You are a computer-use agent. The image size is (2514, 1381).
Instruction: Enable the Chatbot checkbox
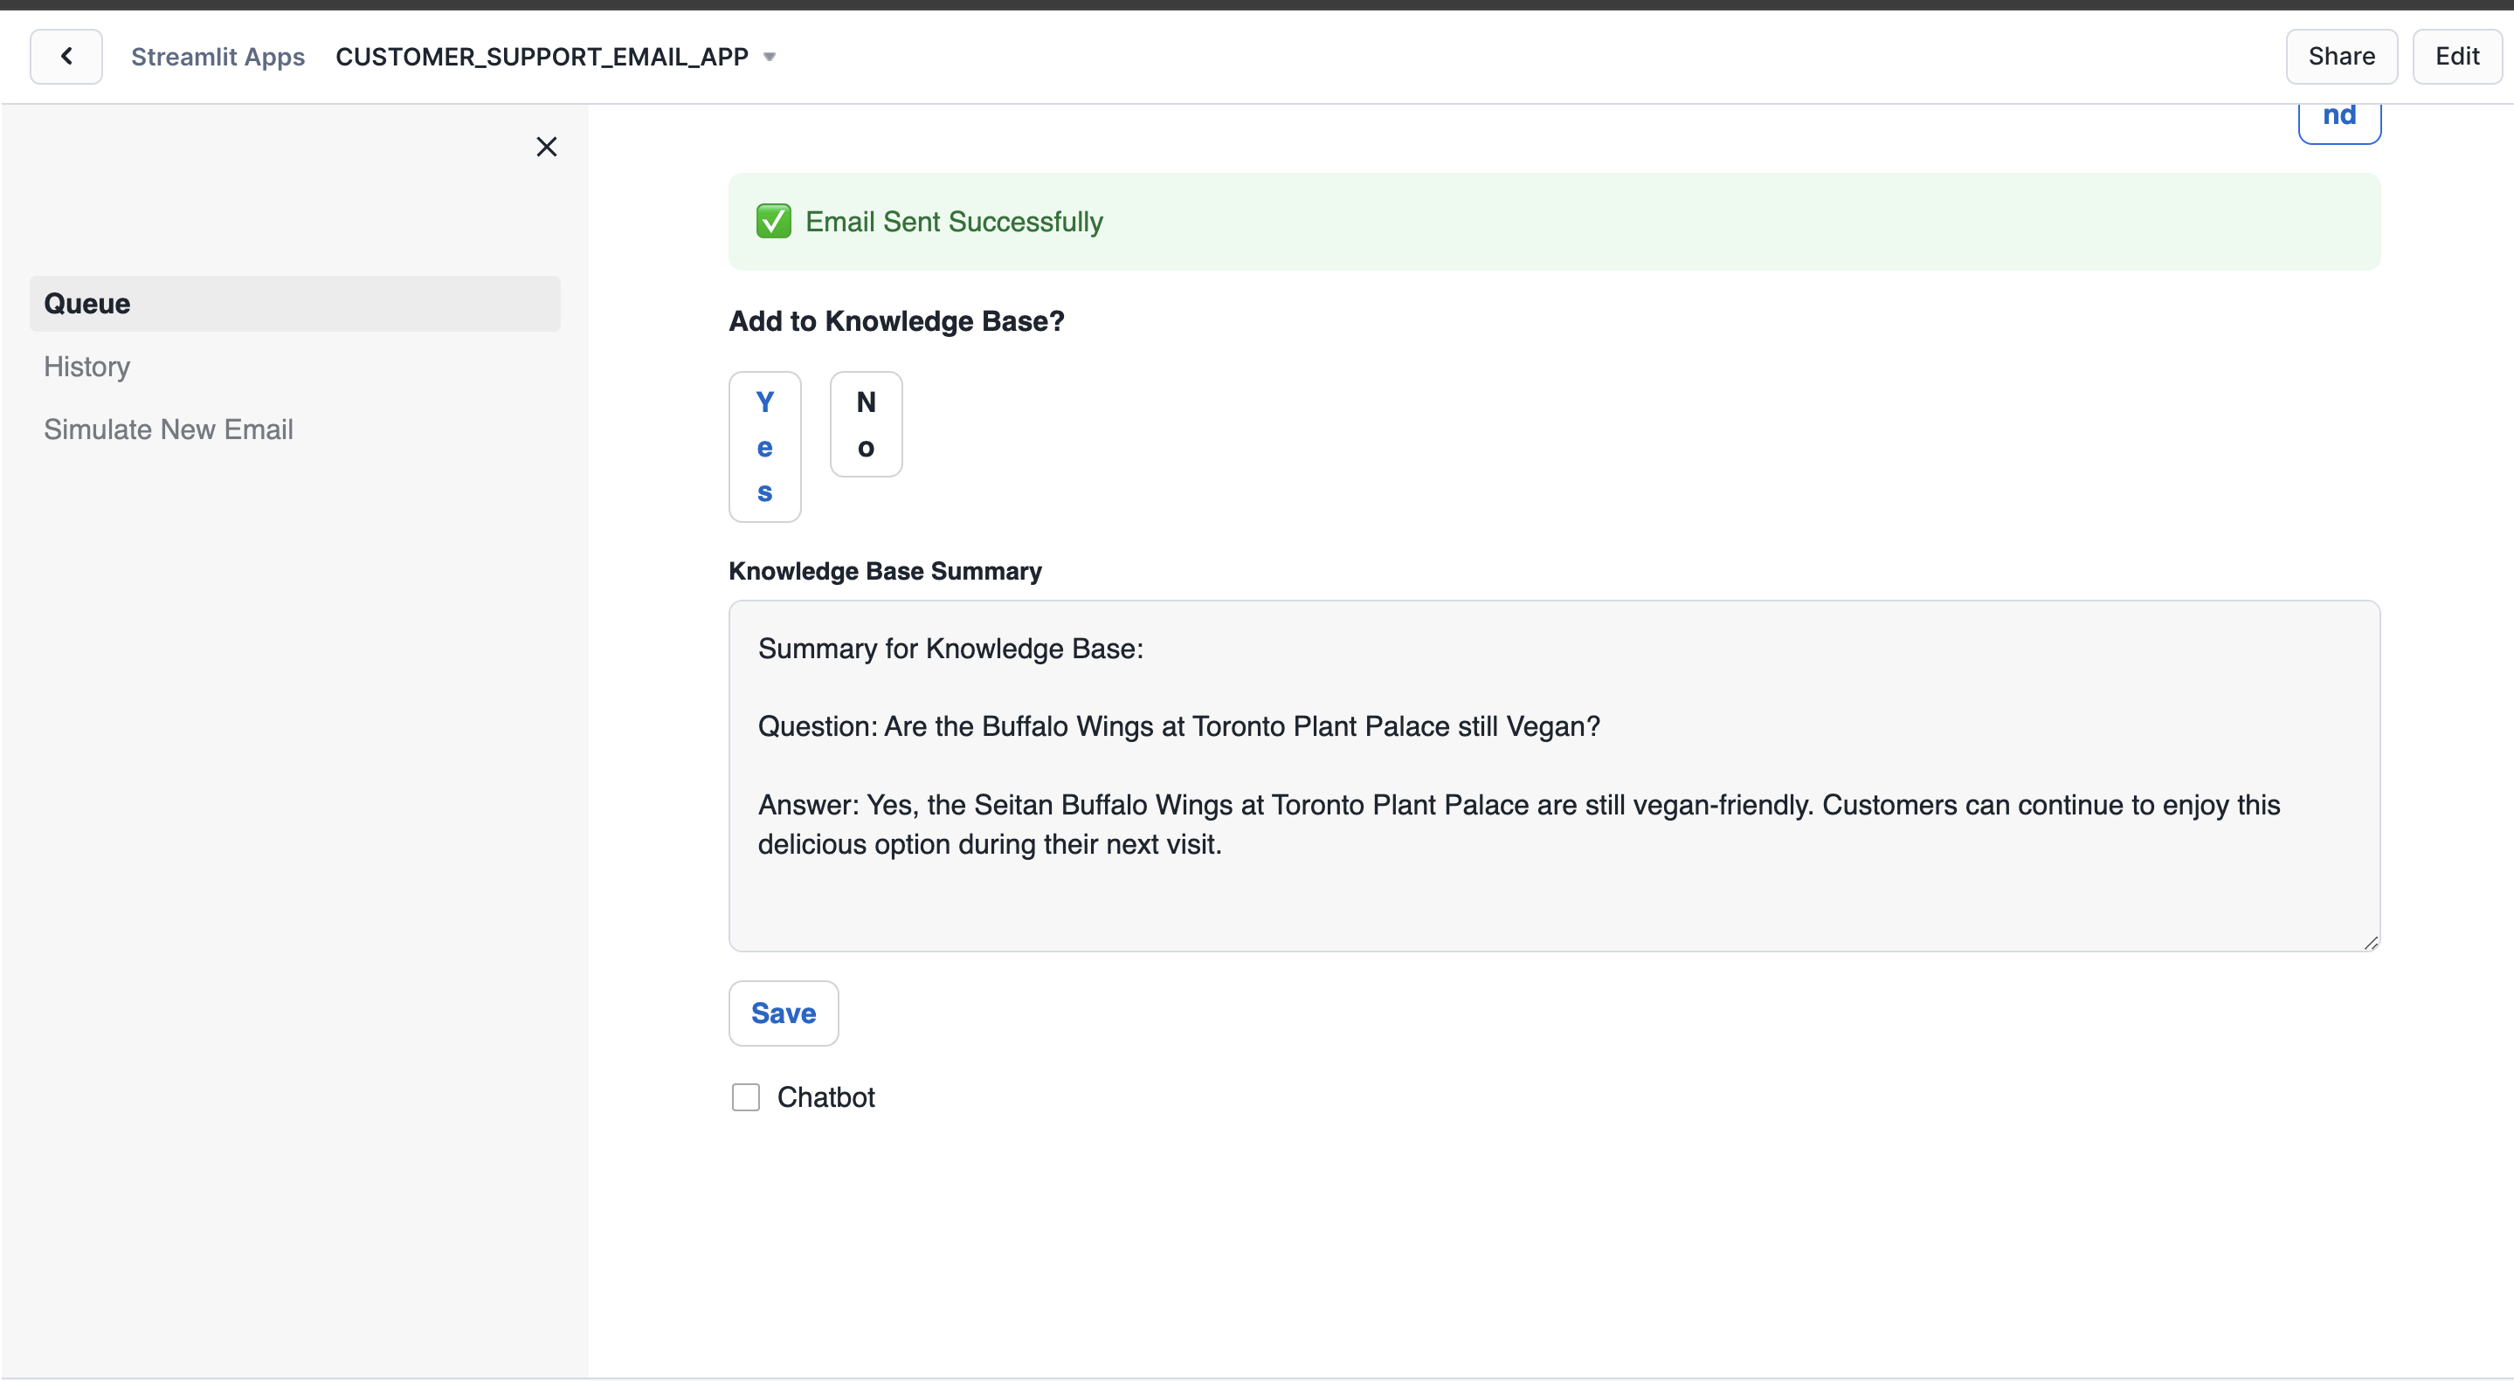tap(746, 1097)
